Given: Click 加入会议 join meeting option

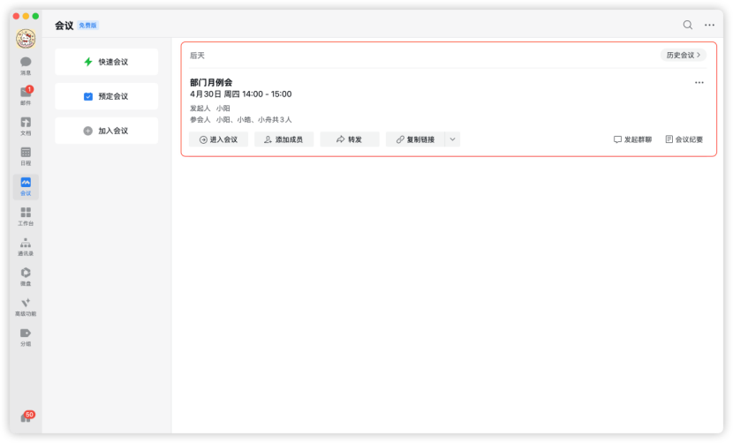Looking at the screenshot, I should click(x=106, y=131).
